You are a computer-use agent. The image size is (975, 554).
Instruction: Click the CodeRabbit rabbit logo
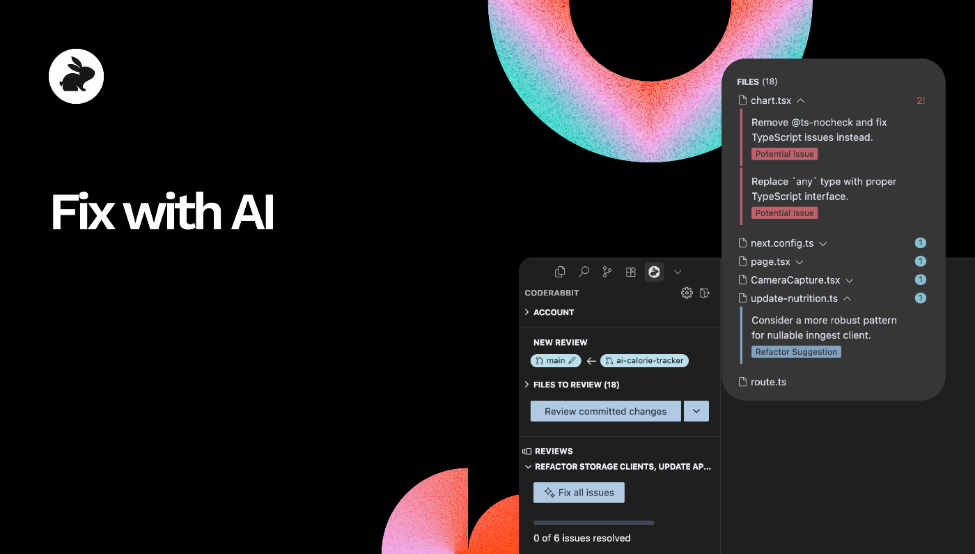pos(77,77)
